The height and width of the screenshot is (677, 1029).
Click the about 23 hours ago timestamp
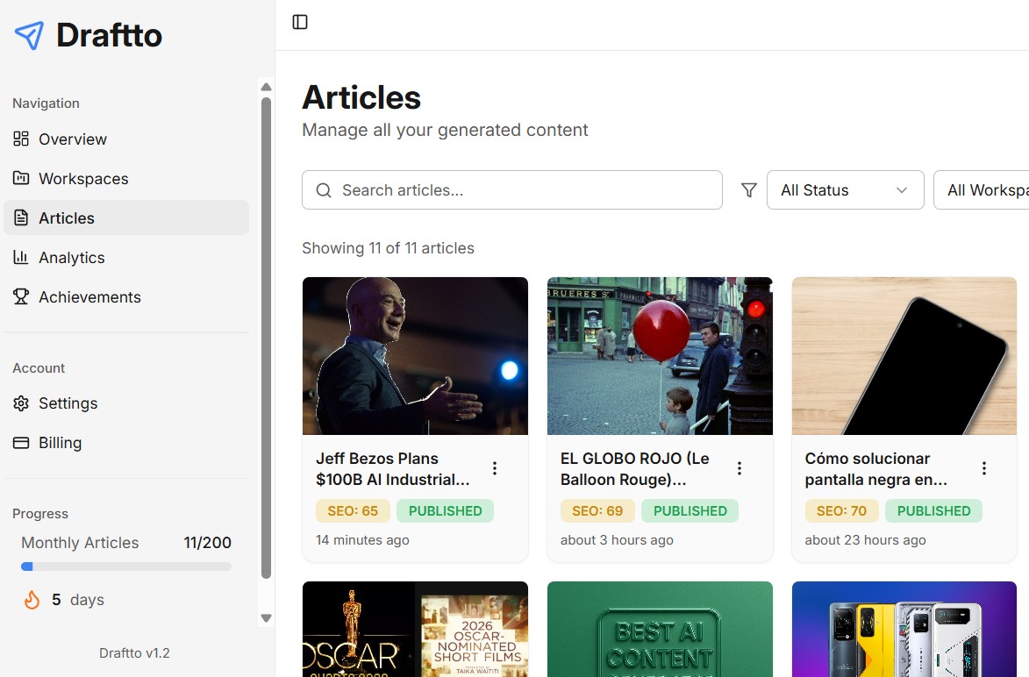pyautogui.click(x=866, y=540)
